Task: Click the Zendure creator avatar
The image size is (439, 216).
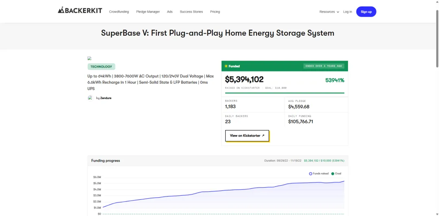Action: pos(90,98)
